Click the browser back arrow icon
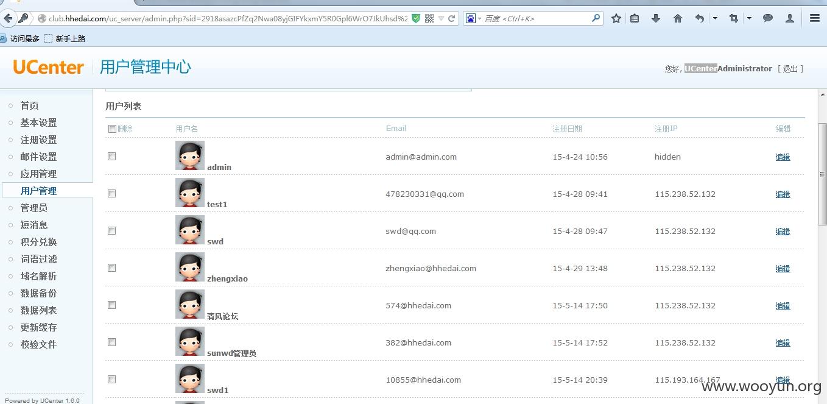This screenshot has width=827, height=404. click(x=8, y=18)
